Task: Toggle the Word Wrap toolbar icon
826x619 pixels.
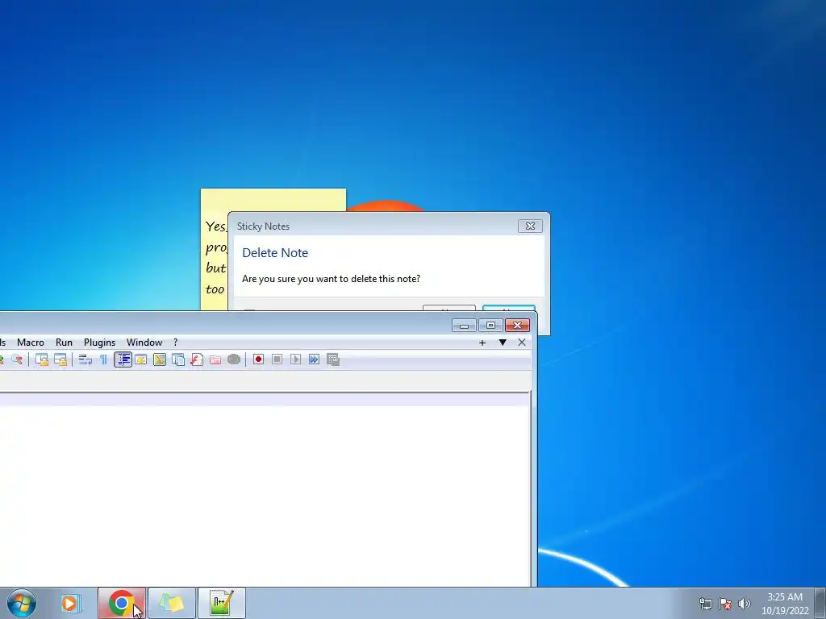Action: pyautogui.click(x=86, y=359)
